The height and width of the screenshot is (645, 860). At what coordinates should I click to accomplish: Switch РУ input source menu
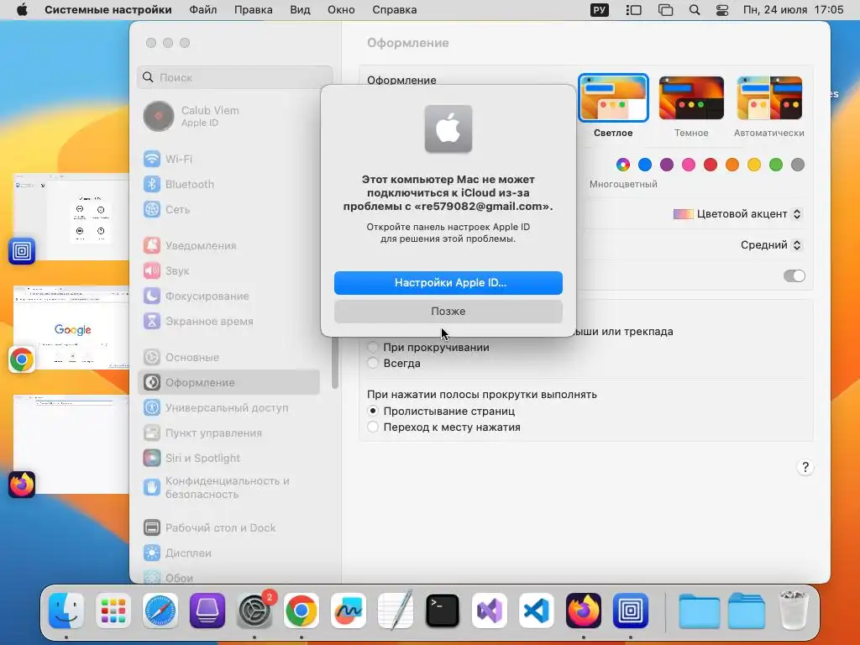point(600,10)
